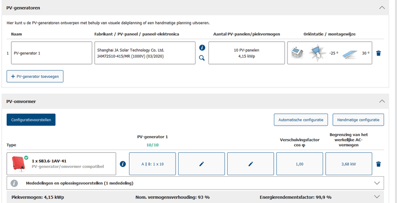Click the house roof mounting icon

point(297,53)
